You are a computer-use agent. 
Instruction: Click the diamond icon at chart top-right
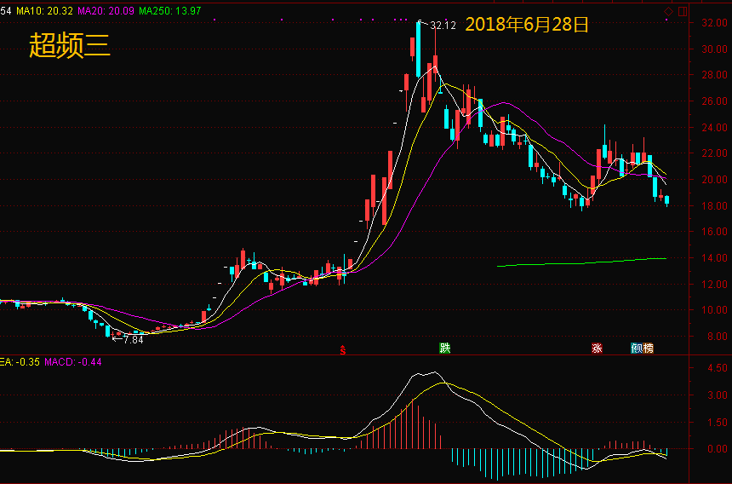point(669,11)
